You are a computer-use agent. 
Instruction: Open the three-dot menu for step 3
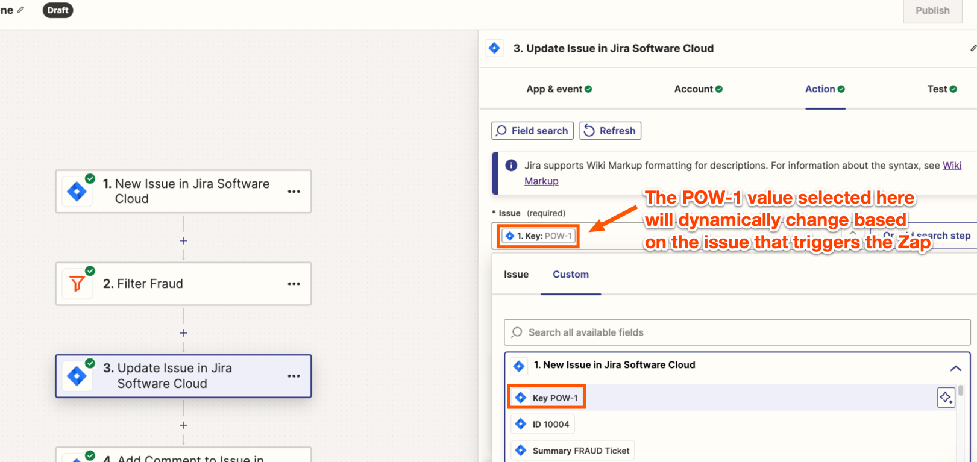[x=294, y=376]
